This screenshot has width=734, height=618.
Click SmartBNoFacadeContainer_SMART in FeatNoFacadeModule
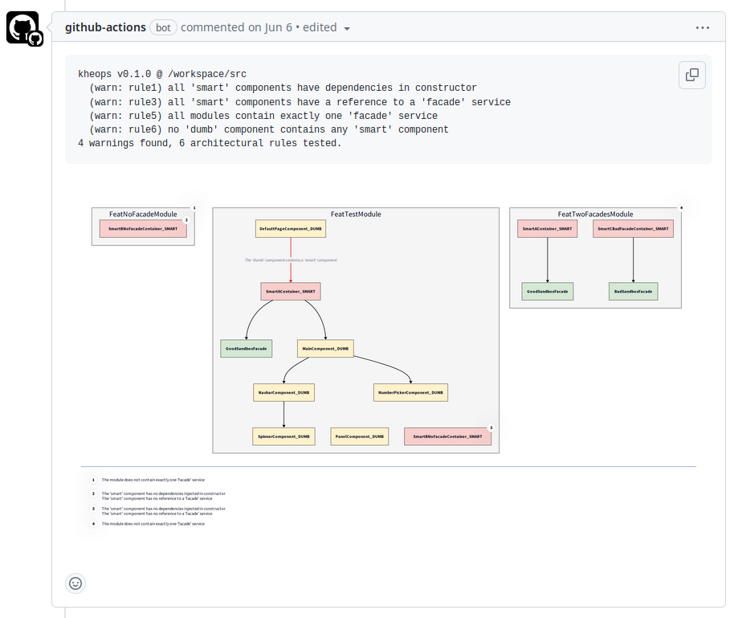(x=143, y=229)
